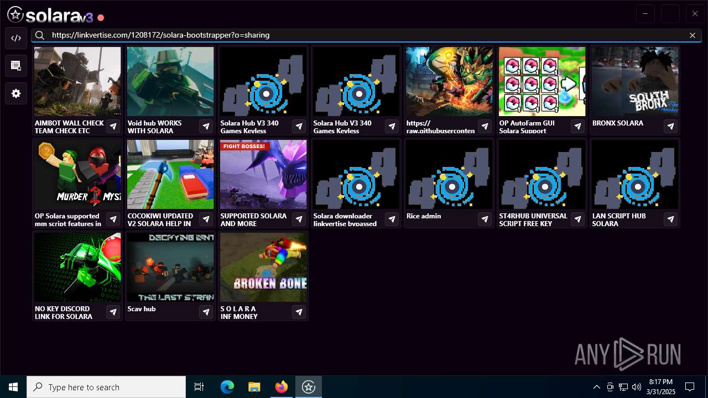Image resolution: width=708 pixels, height=398 pixels.
Task: Open LAN SCRIPT HUB placeholder thumbnail
Action: click(635, 174)
